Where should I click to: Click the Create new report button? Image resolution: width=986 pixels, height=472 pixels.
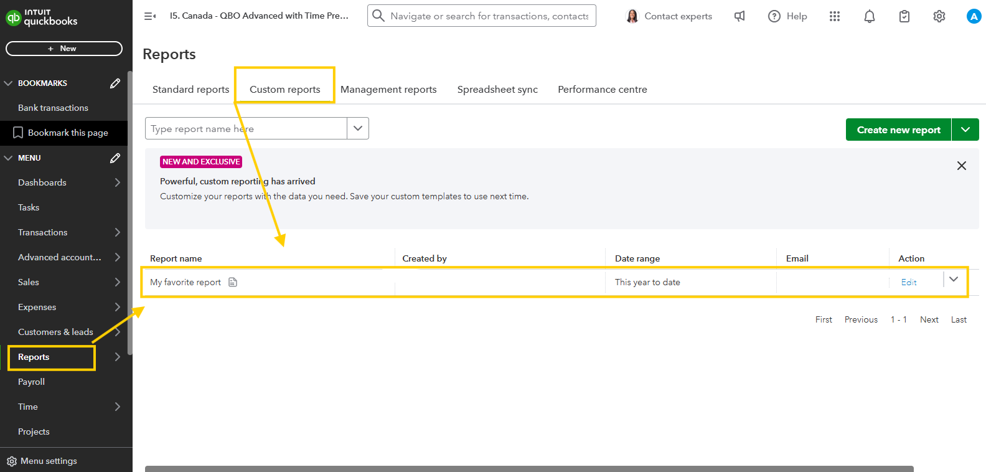point(898,130)
